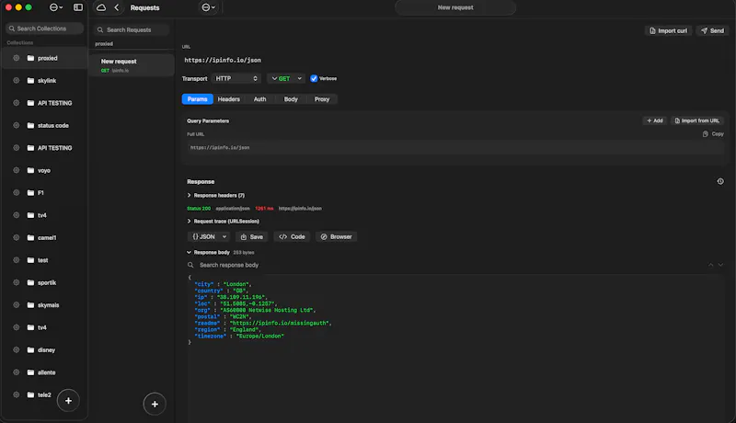Open the GET method dropdown
Viewport: 736px width, 423px height.
[286, 79]
